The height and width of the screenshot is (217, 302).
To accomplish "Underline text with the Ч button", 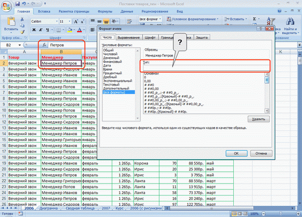I will pyautogui.click(x=47, y=30).
